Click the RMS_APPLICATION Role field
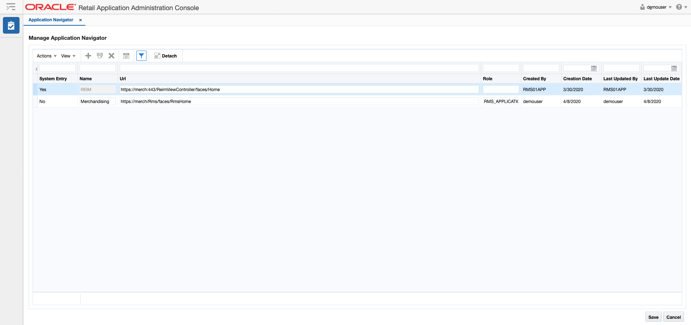691x325 pixels. (501, 102)
